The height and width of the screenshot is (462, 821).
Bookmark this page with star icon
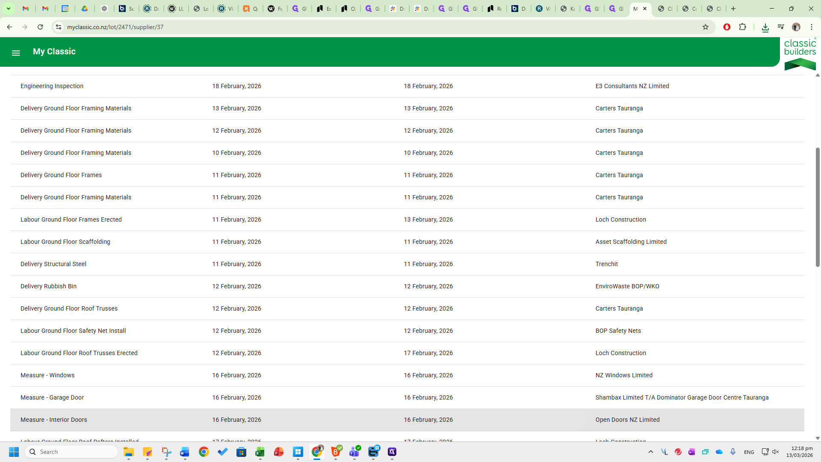[706, 27]
